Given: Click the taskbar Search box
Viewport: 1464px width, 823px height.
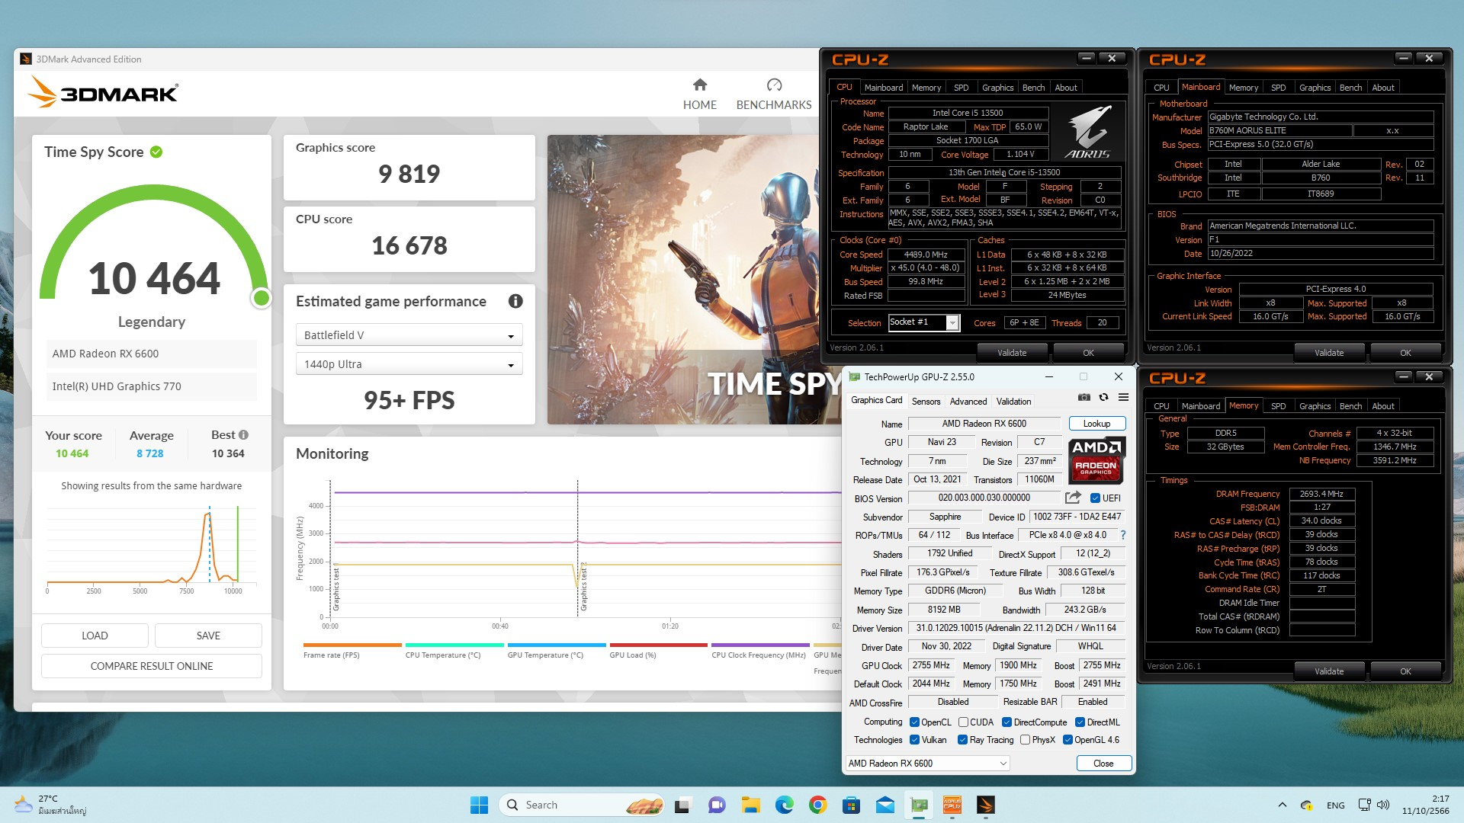Looking at the screenshot, I should tap(581, 805).
